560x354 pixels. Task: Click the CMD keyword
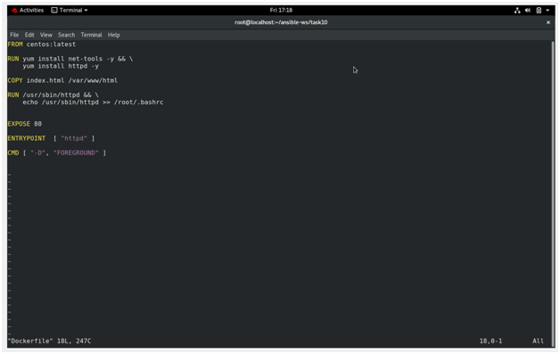pyautogui.click(x=13, y=152)
